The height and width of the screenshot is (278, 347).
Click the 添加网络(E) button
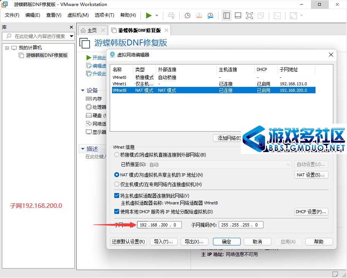tap(227, 138)
